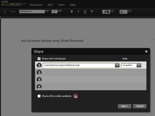Open the Insert menu

click(x=61, y=5)
